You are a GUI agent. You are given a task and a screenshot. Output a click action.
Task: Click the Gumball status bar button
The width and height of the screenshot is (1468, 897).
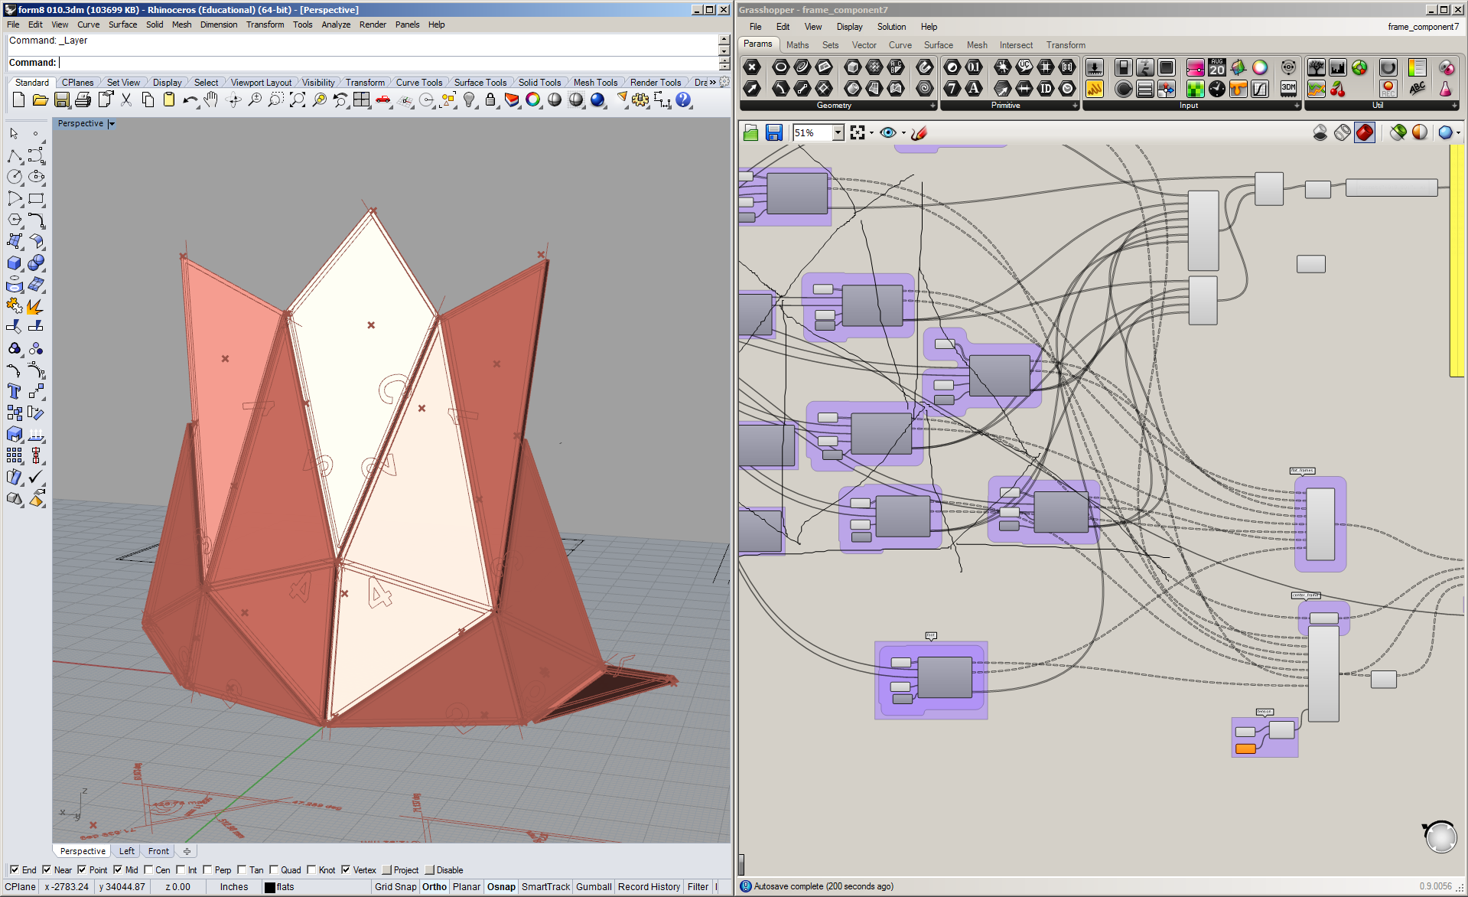[x=593, y=887]
